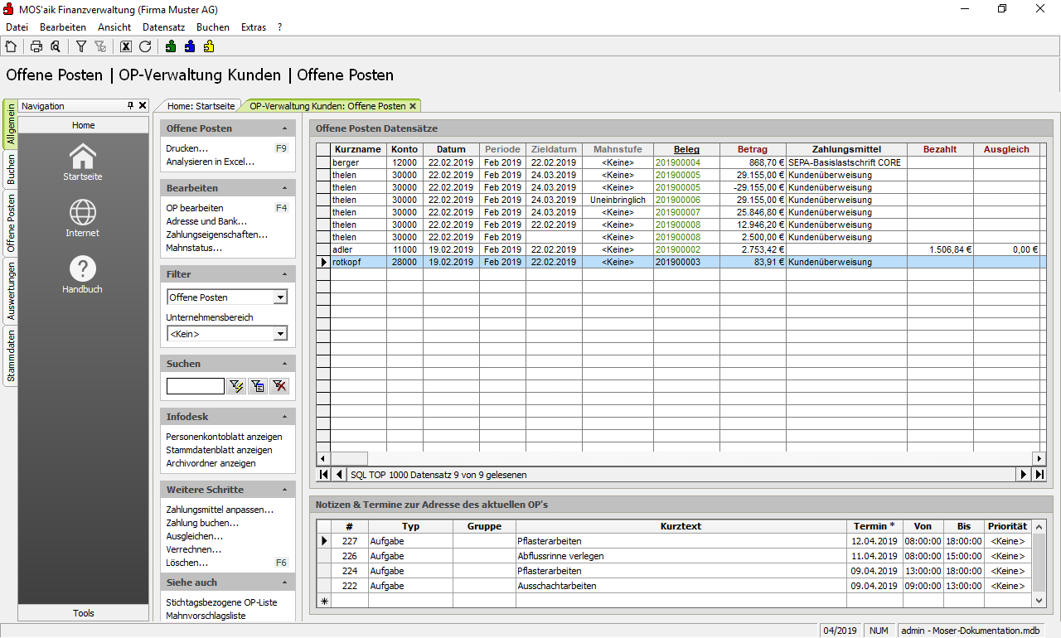Click the funnel filter toolbar icon
This screenshot has height=638, width=1061.
tap(81, 46)
